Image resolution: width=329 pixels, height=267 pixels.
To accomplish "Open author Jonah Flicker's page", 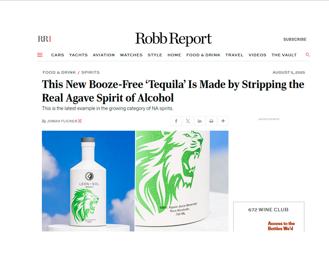I will click(x=62, y=121).
